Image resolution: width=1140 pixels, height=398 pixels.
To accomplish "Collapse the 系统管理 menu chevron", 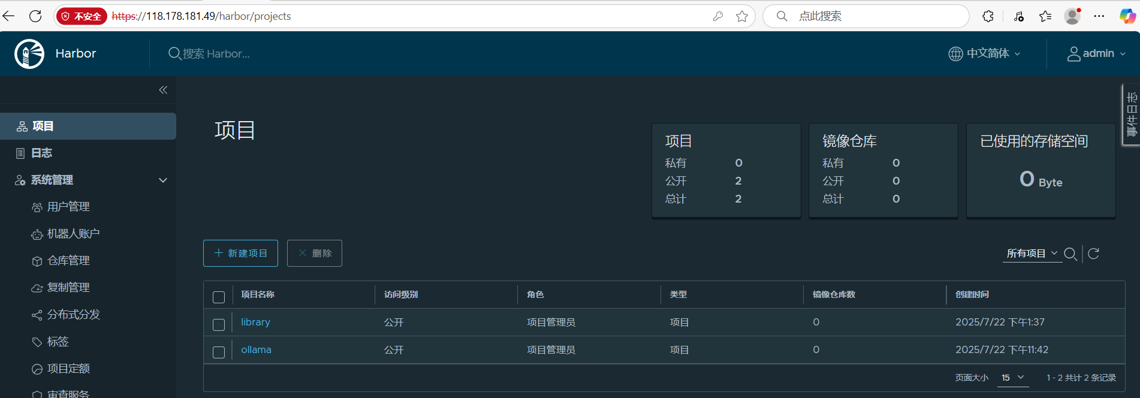I will [163, 180].
